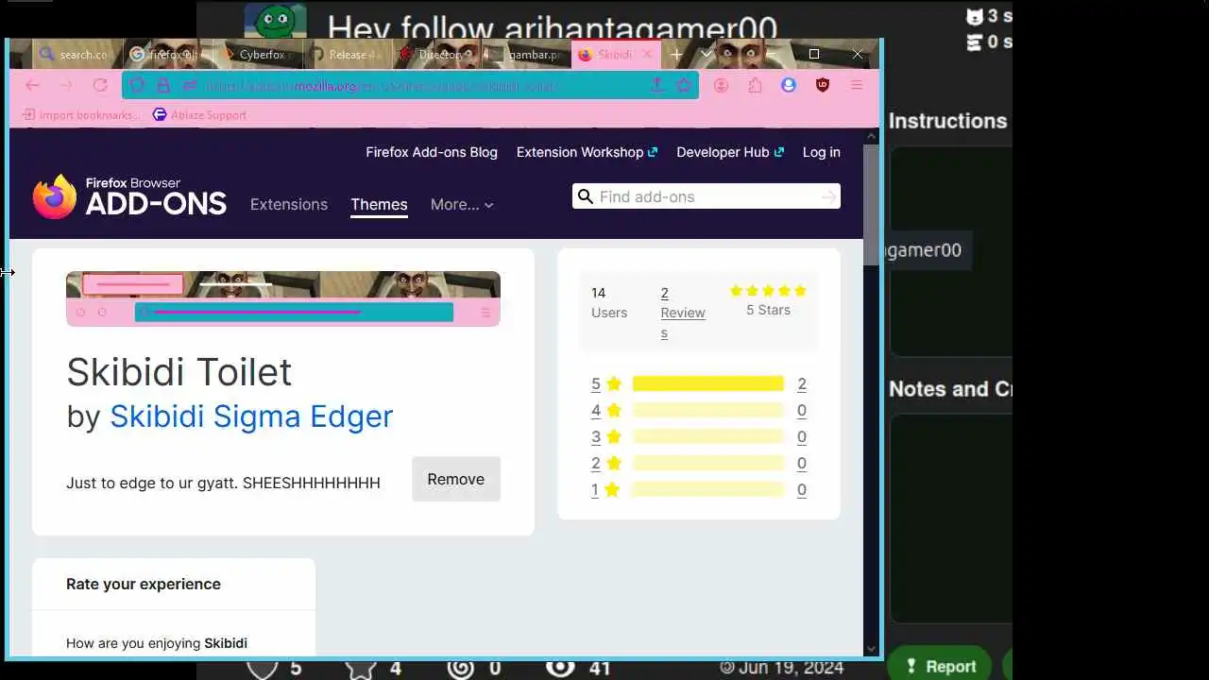Click the Remove theme button
This screenshot has width=1209, height=680.
(x=456, y=479)
